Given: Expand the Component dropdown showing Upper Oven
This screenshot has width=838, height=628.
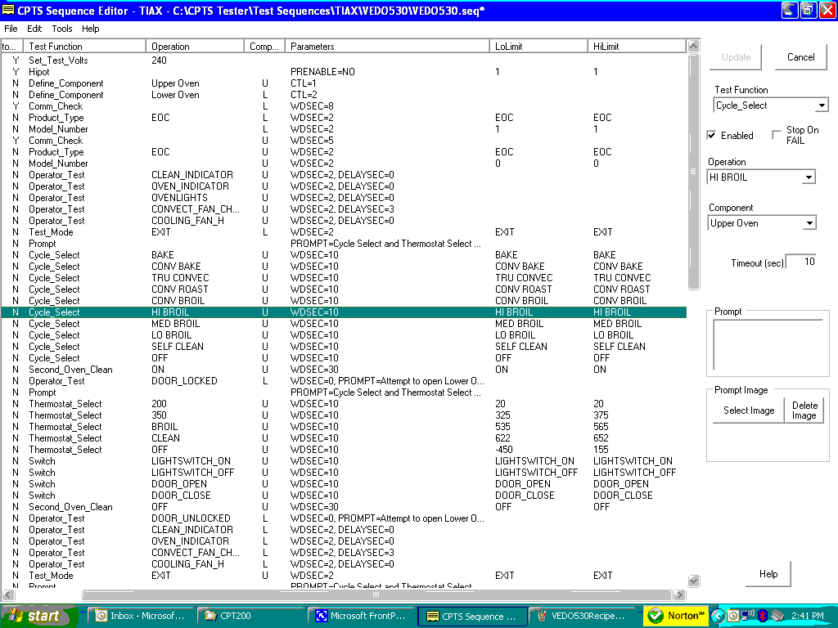Looking at the screenshot, I should pos(809,223).
